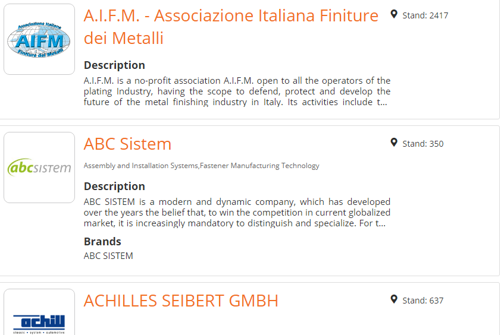Open A.I.F.M. - Associazione Italiana Finiture dei Metalli
Image resolution: width=504 pixels, height=335 pixels.
click(231, 27)
